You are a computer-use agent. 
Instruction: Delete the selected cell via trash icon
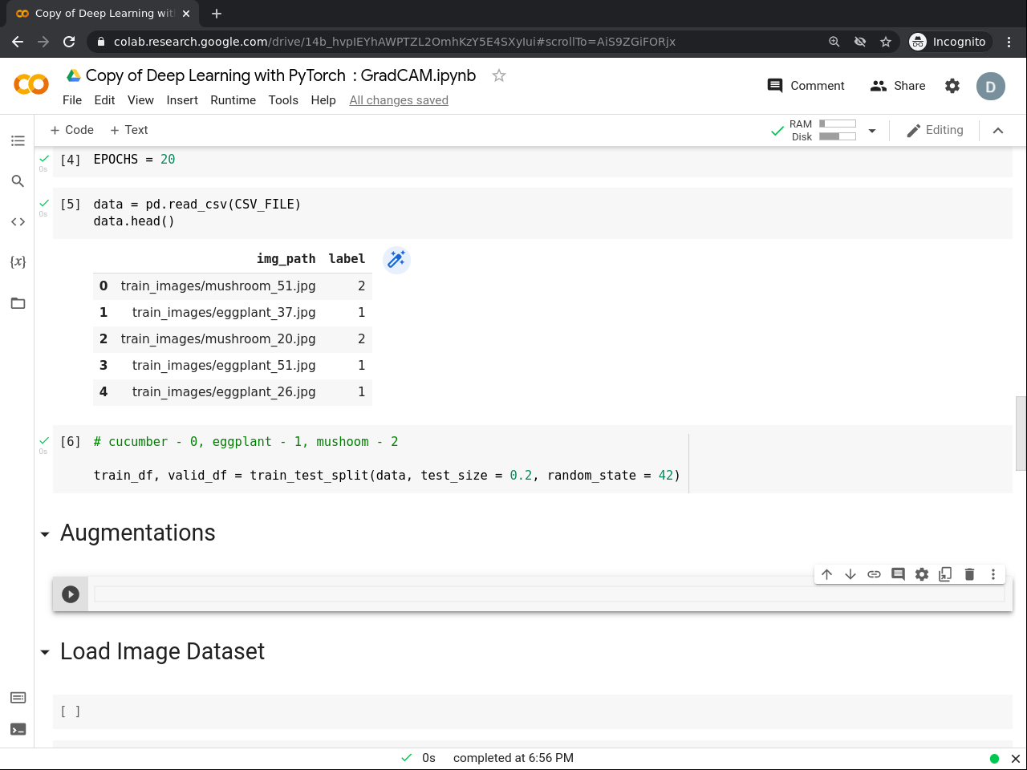[969, 574]
